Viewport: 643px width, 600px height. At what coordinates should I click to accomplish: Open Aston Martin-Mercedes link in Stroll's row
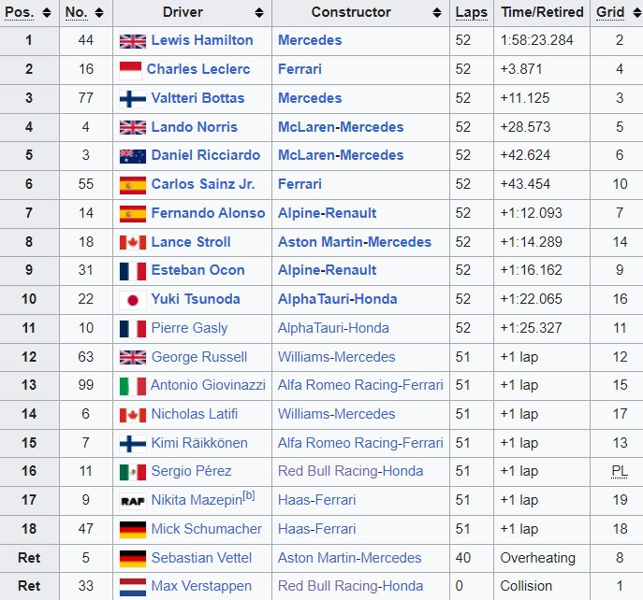tap(355, 242)
